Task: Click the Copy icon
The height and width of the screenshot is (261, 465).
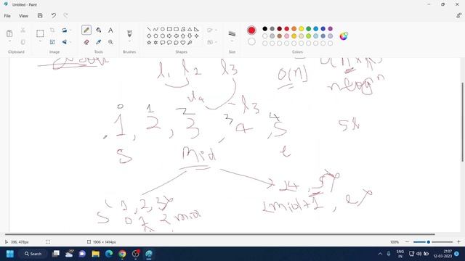Action: (23, 42)
